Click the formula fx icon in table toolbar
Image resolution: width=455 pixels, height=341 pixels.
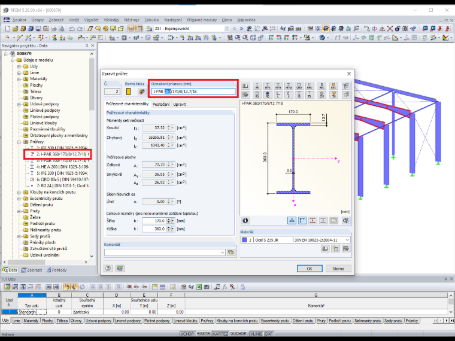click(225, 287)
